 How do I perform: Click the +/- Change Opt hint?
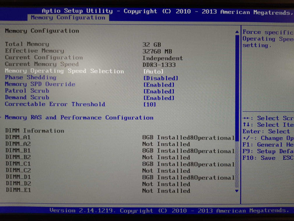click(268, 138)
